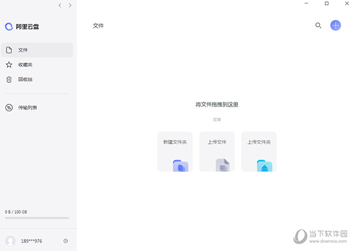Click the forward navigation arrow

click(x=70, y=5)
